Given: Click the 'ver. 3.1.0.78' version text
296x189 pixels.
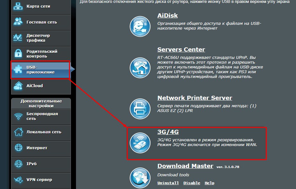Looking at the screenshot, I should click(x=228, y=167).
